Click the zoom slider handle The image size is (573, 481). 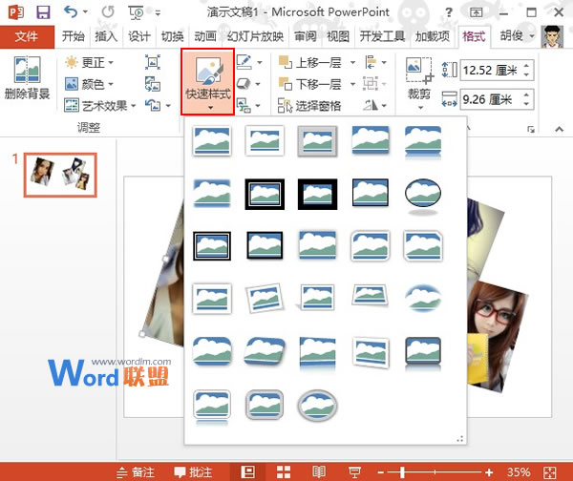pos(402,472)
